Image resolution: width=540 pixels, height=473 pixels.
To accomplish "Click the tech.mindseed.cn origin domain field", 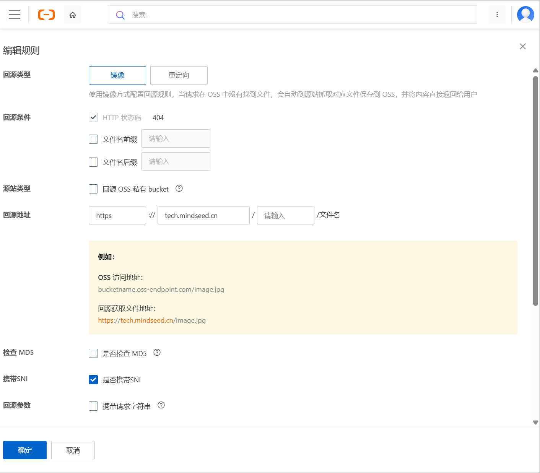I will click(203, 215).
